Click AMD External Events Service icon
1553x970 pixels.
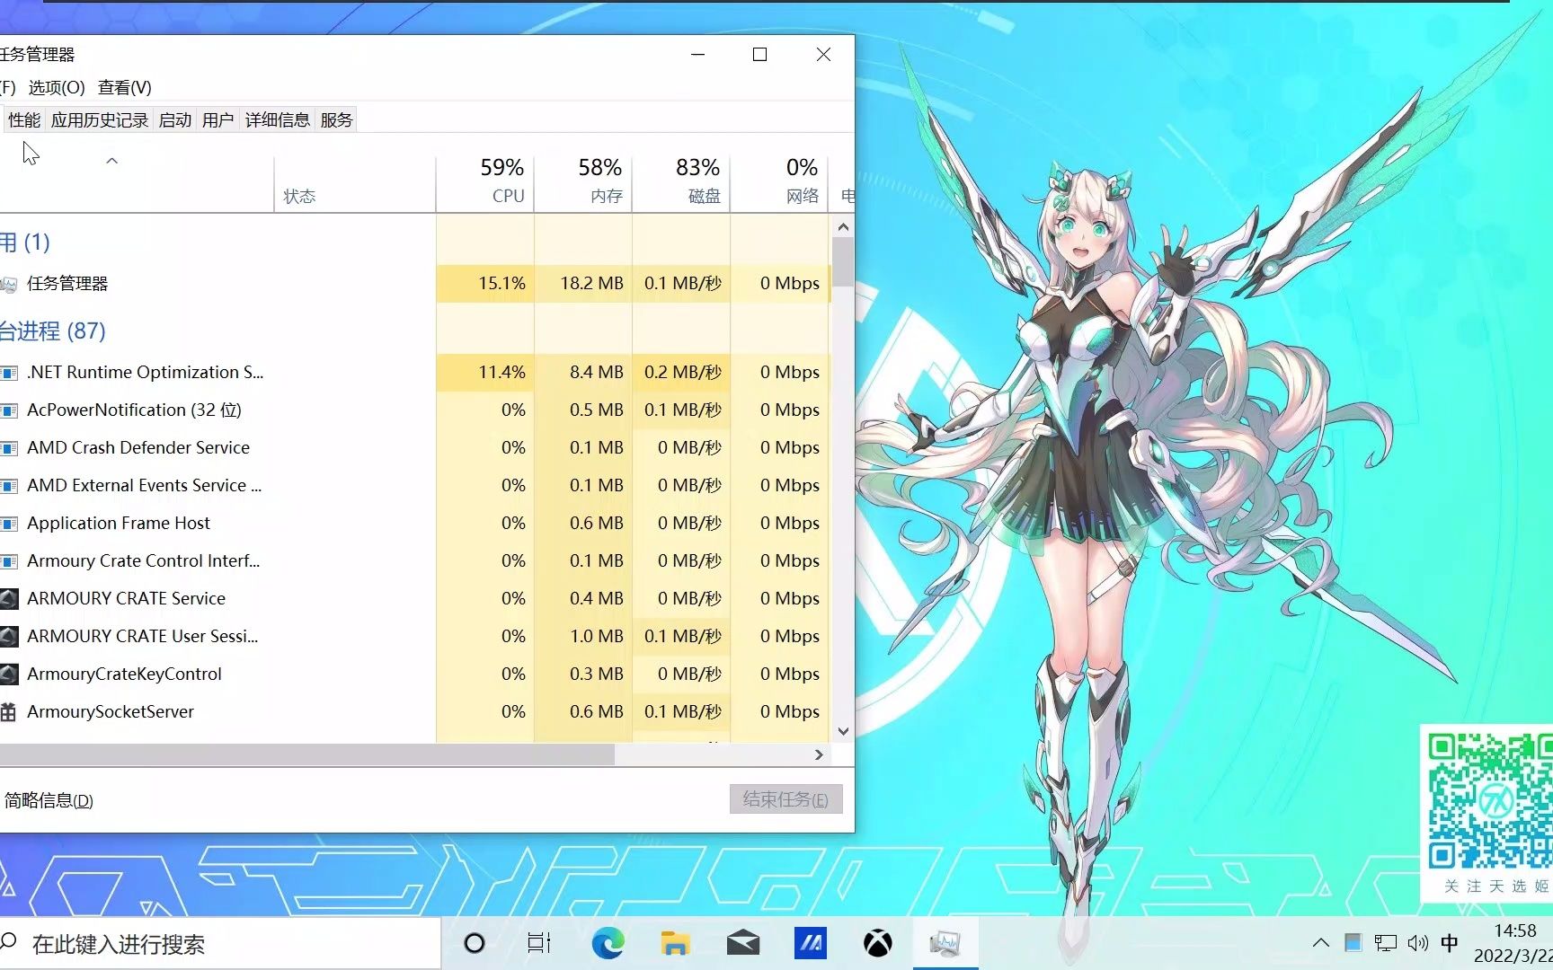pos(8,486)
